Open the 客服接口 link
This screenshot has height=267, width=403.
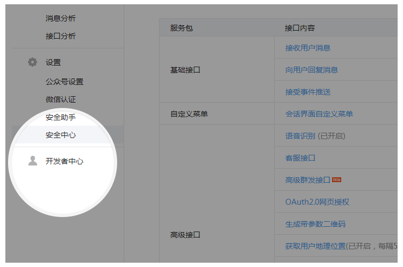coord(300,158)
